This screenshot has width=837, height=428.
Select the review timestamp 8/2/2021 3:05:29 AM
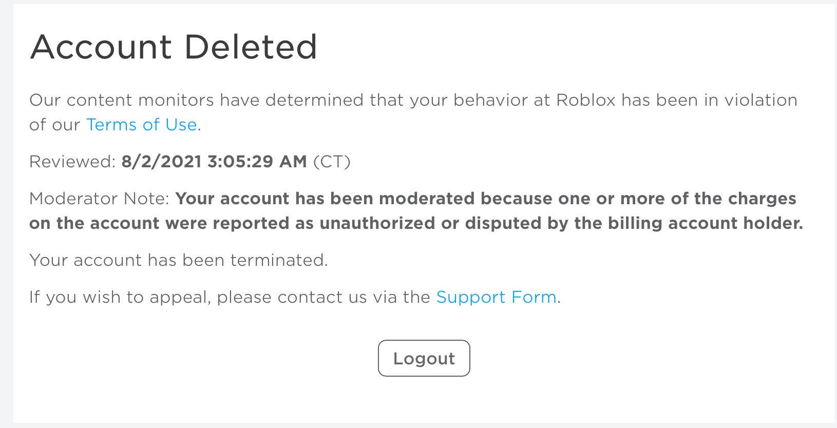(x=214, y=162)
